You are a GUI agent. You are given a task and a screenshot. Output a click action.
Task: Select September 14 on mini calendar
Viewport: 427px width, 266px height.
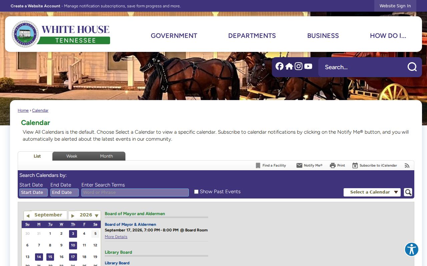tap(39, 257)
